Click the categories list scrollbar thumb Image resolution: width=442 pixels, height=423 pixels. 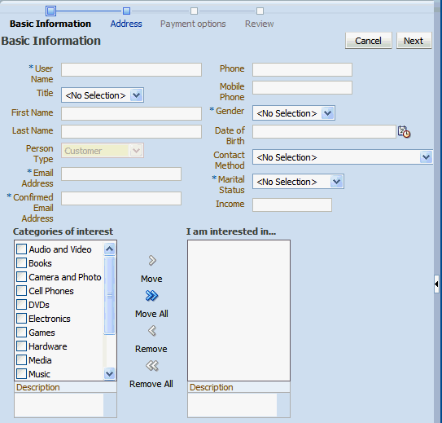[x=110, y=295]
